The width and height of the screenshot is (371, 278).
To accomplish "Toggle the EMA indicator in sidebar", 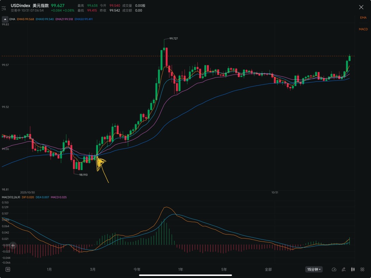I will coord(363,17).
